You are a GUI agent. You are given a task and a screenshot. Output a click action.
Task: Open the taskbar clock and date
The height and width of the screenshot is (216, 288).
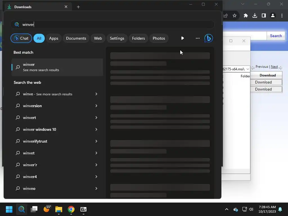(x=267, y=209)
